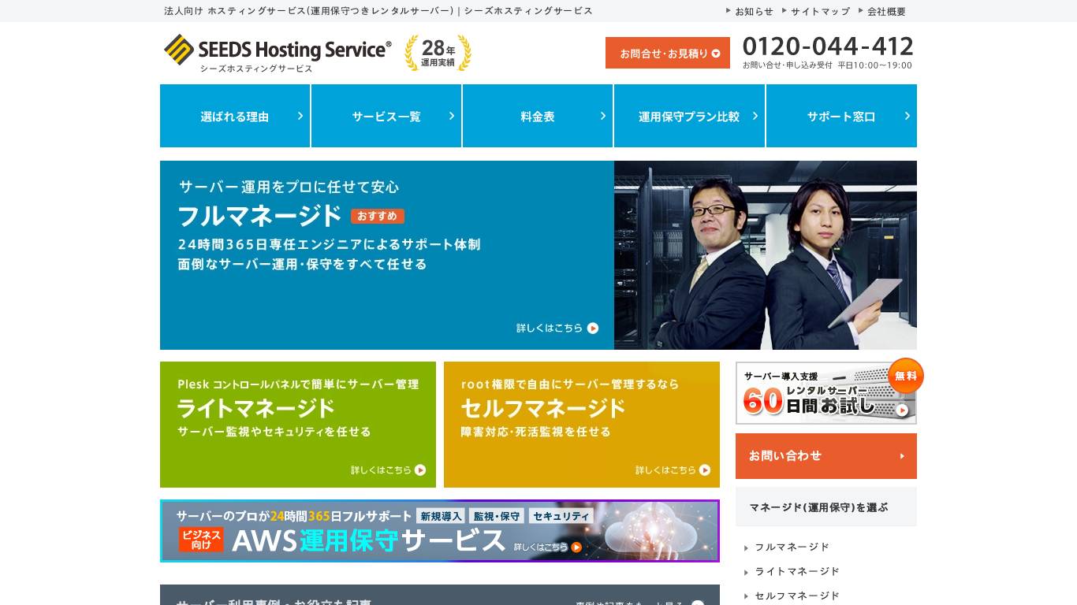Click chevron next to サポート窓口
The image size is (1077, 605).
coord(907,116)
